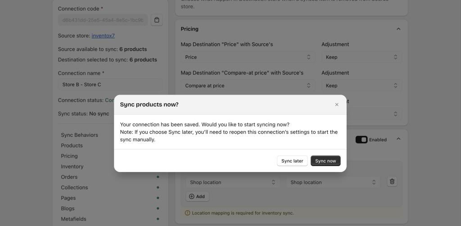Open the Compare at price dropdown

coord(248,86)
